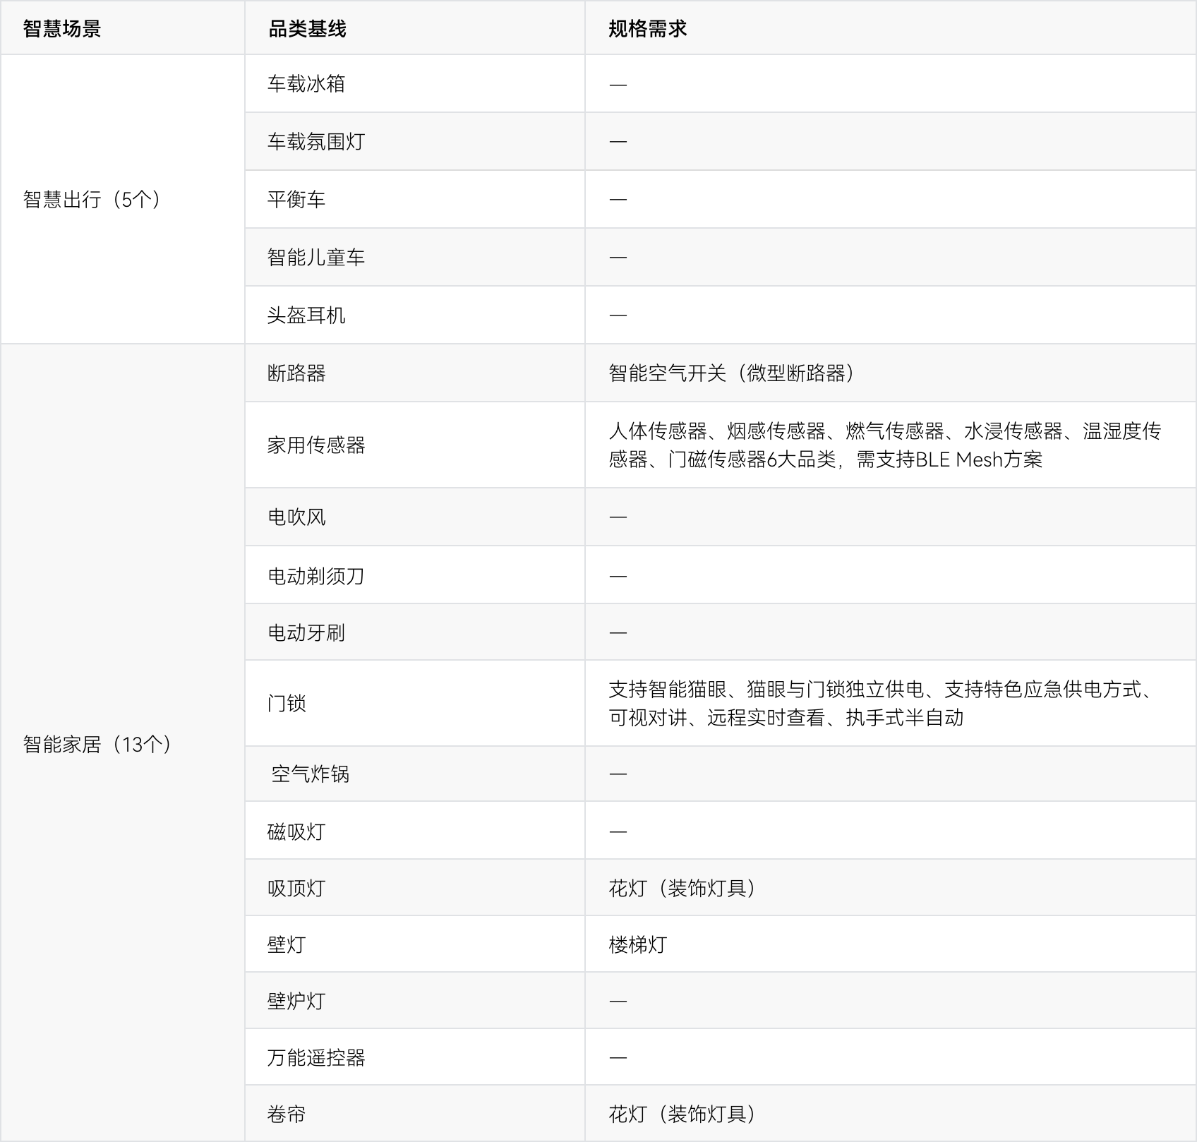Click the dash in the 磁吸灯 row
This screenshot has height=1142, width=1197.
tap(618, 832)
